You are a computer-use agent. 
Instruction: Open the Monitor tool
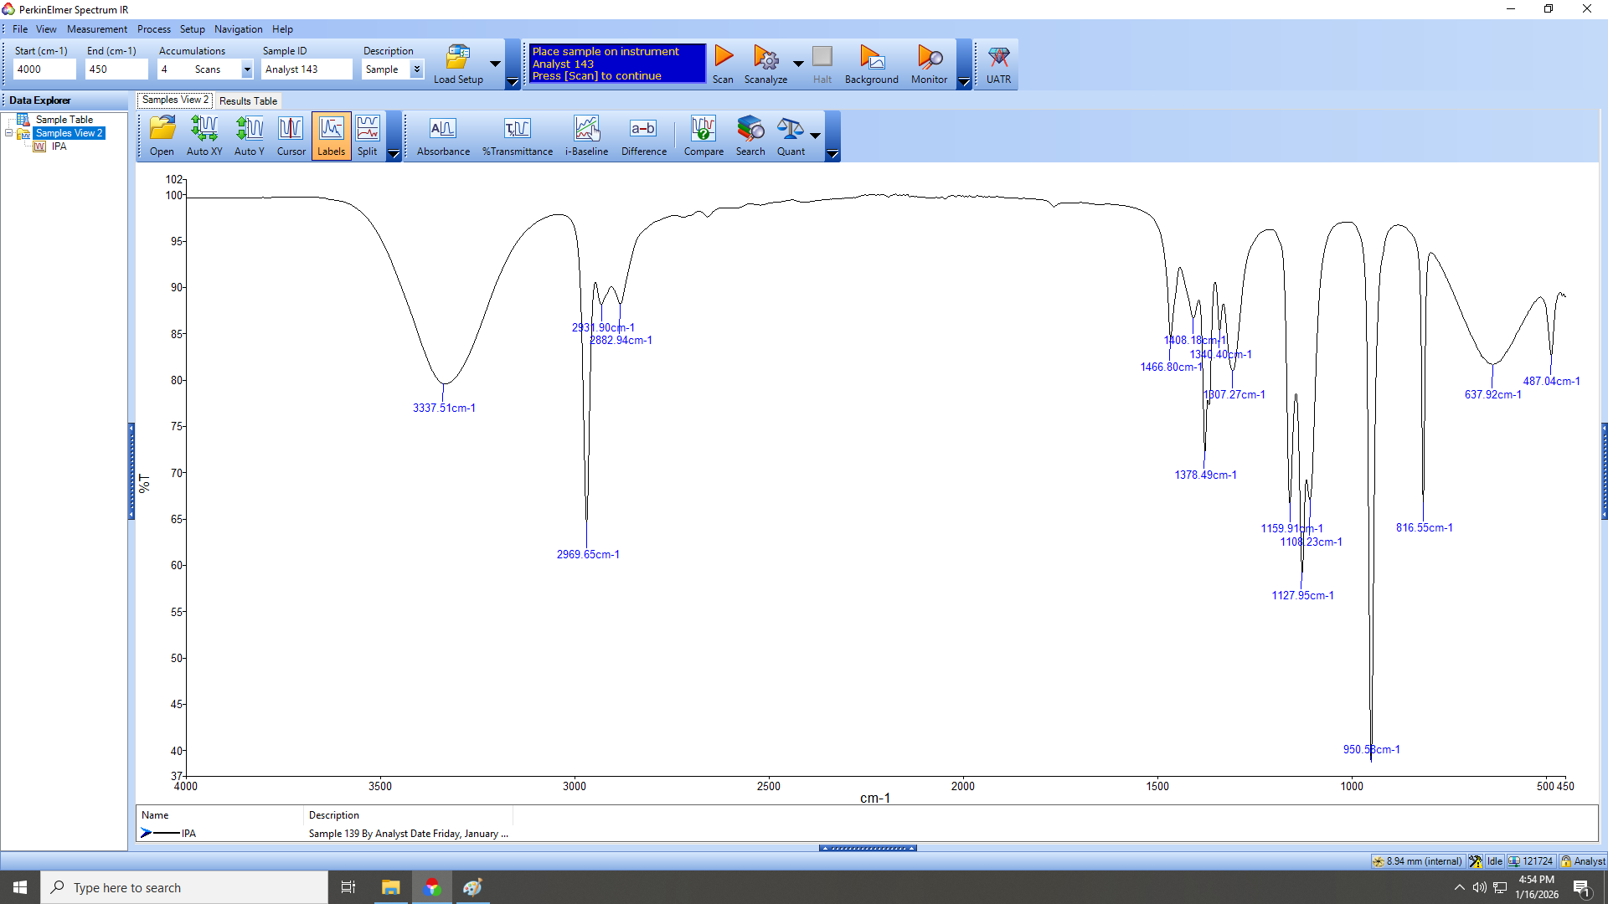pos(929,59)
